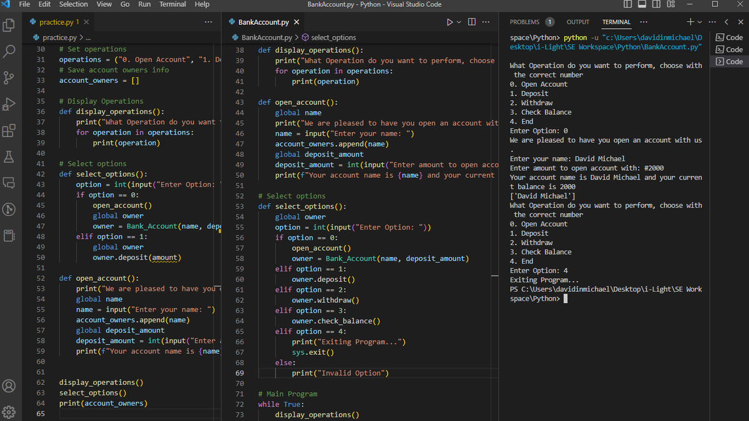Image resolution: width=749 pixels, height=421 pixels.
Task: Open the Search view in activity bar
Action: pos(9,51)
